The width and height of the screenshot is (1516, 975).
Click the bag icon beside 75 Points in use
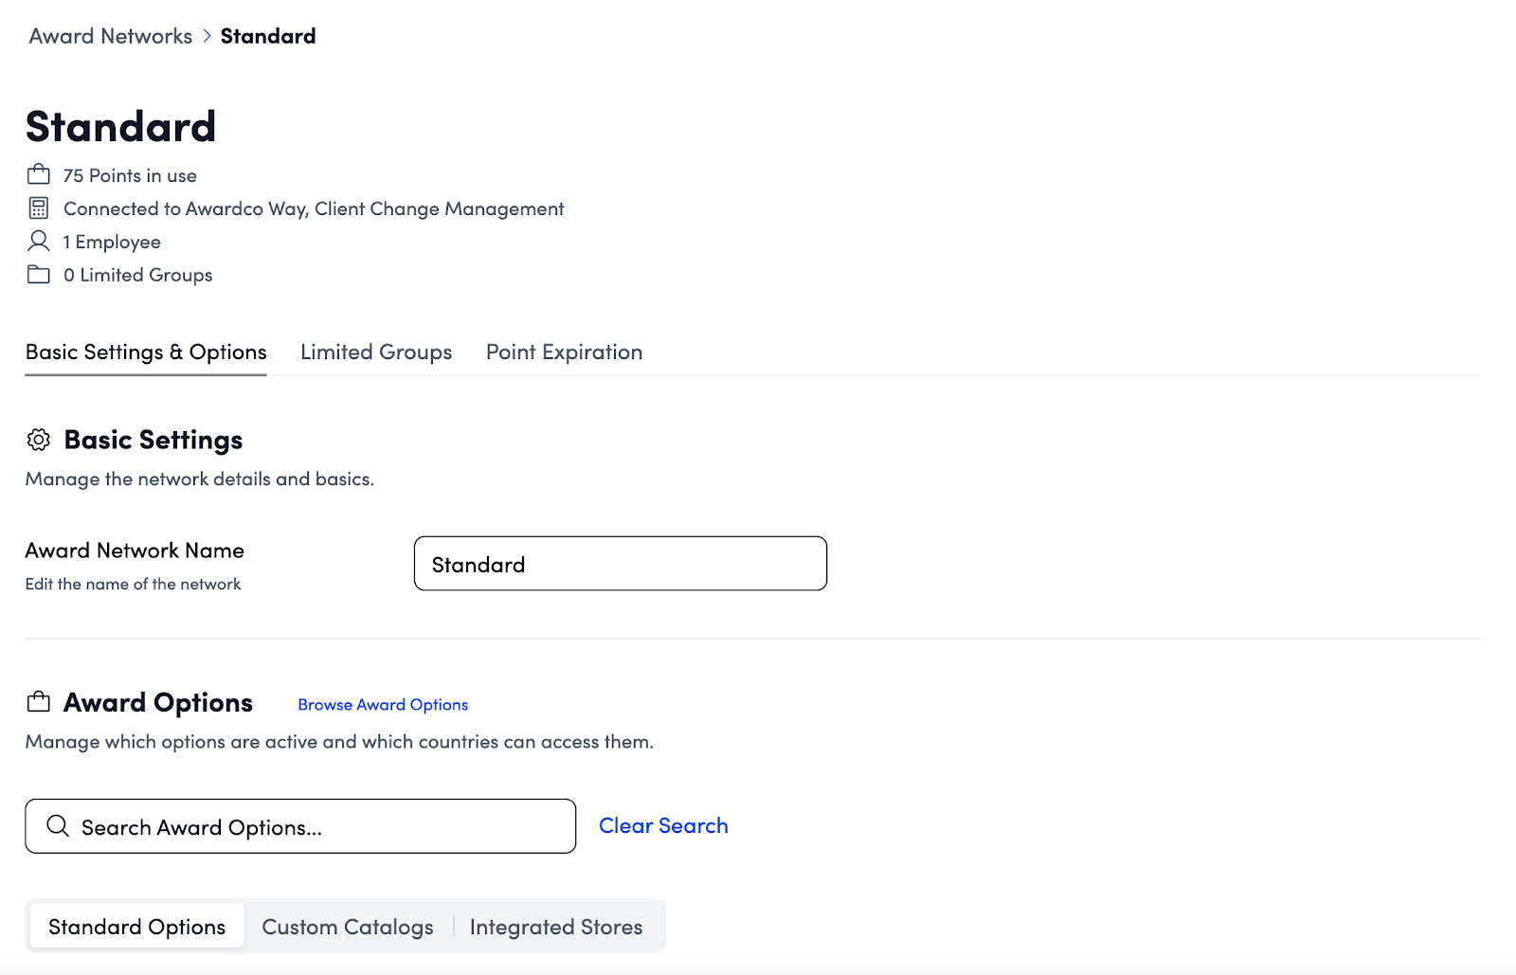(x=38, y=174)
